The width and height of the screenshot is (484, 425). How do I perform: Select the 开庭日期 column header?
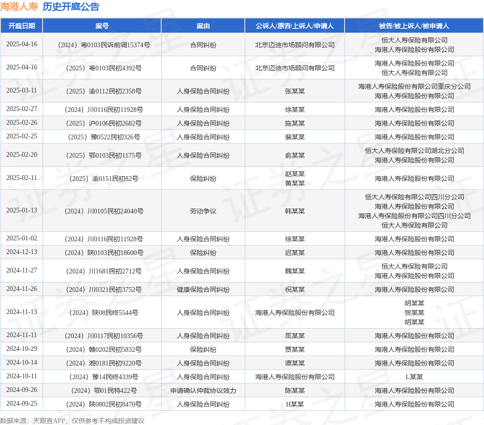[x=22, y=26]
